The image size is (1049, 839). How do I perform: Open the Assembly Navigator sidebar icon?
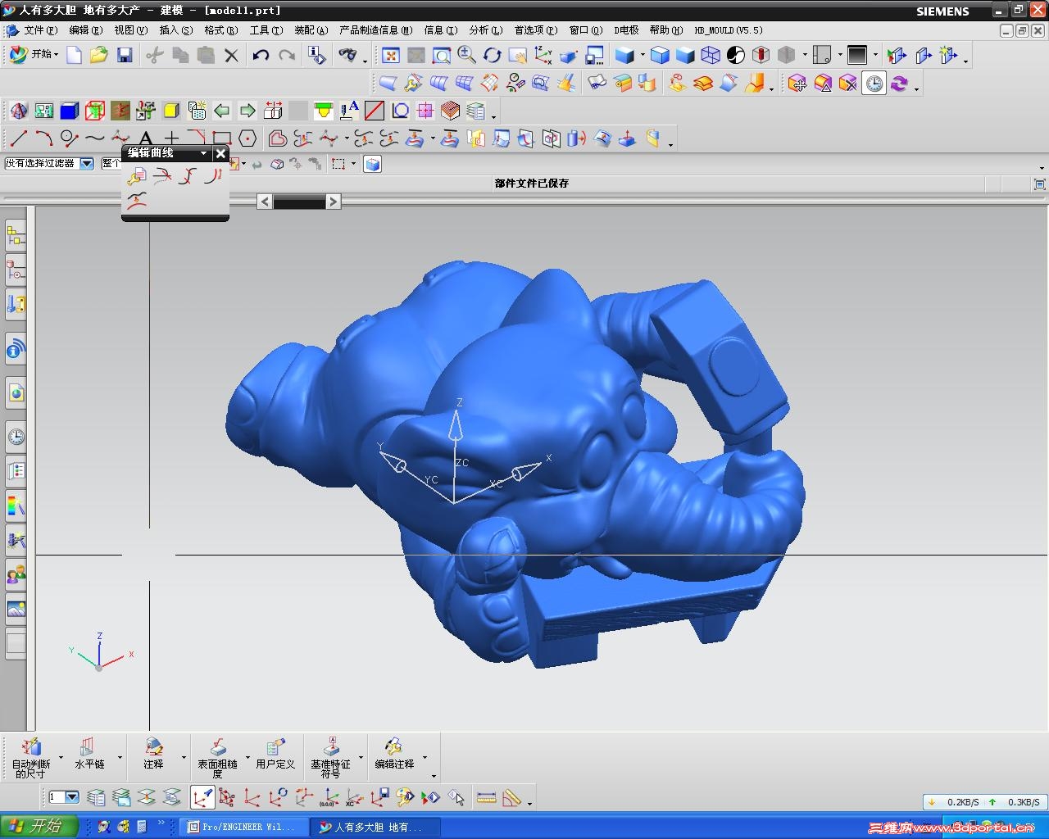click(16, 237)
